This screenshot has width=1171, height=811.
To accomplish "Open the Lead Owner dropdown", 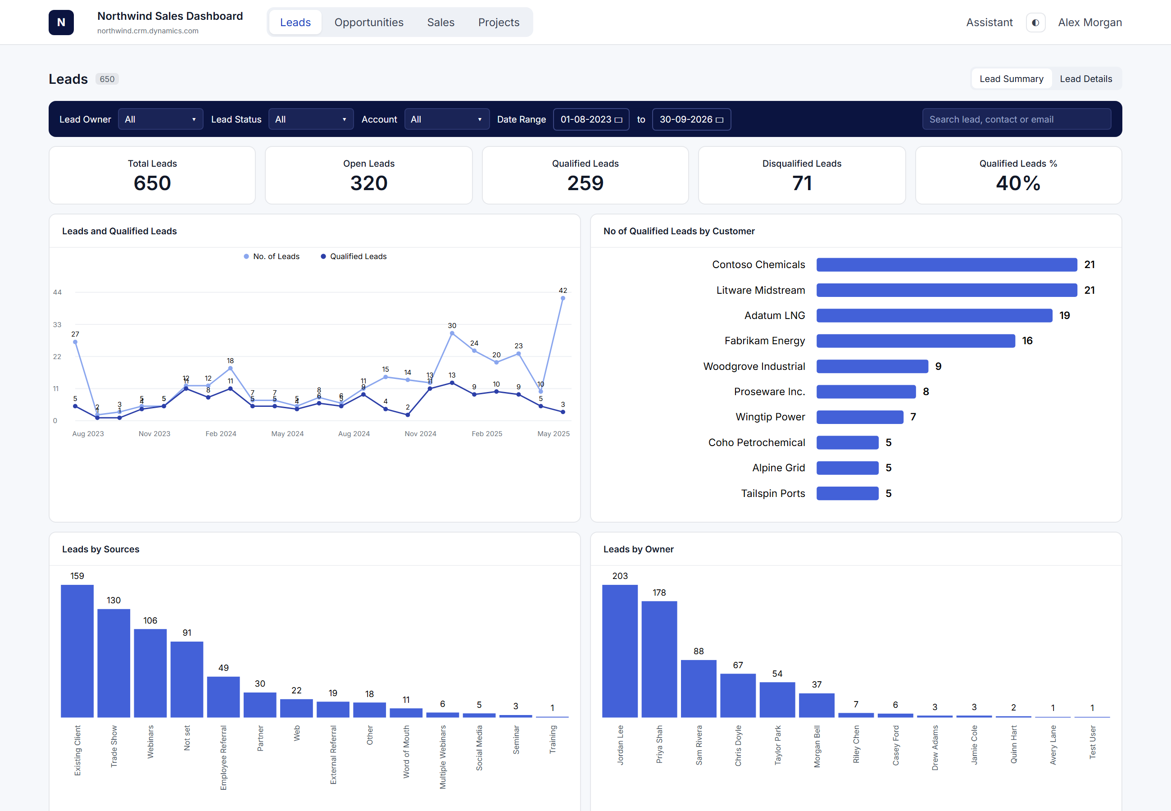I will pyautogui.click(x=160, y=119).
